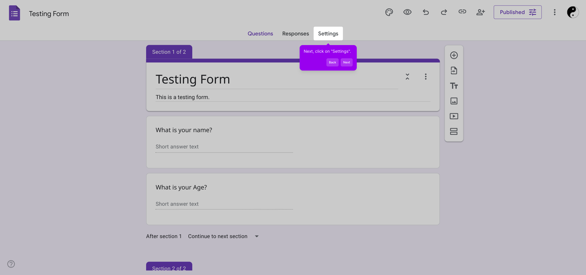Click the Section 1 of 2 label
Image resolution: width=586 pixels, height=275 pixels.
[x=169, y=52]
